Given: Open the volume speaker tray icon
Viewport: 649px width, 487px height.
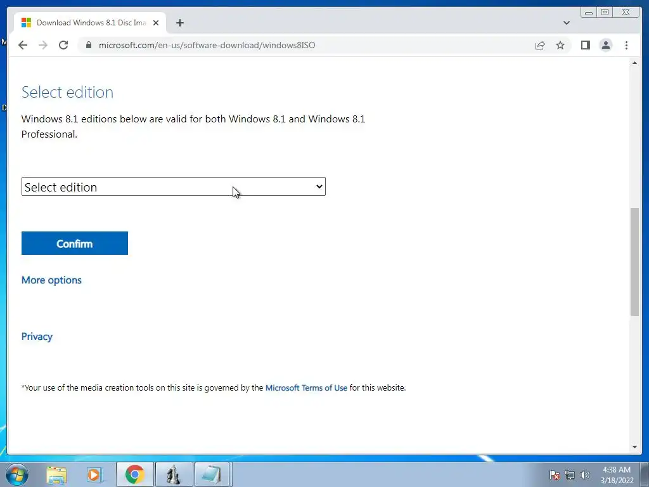Looking at the screenshot, I should (585, 475).
